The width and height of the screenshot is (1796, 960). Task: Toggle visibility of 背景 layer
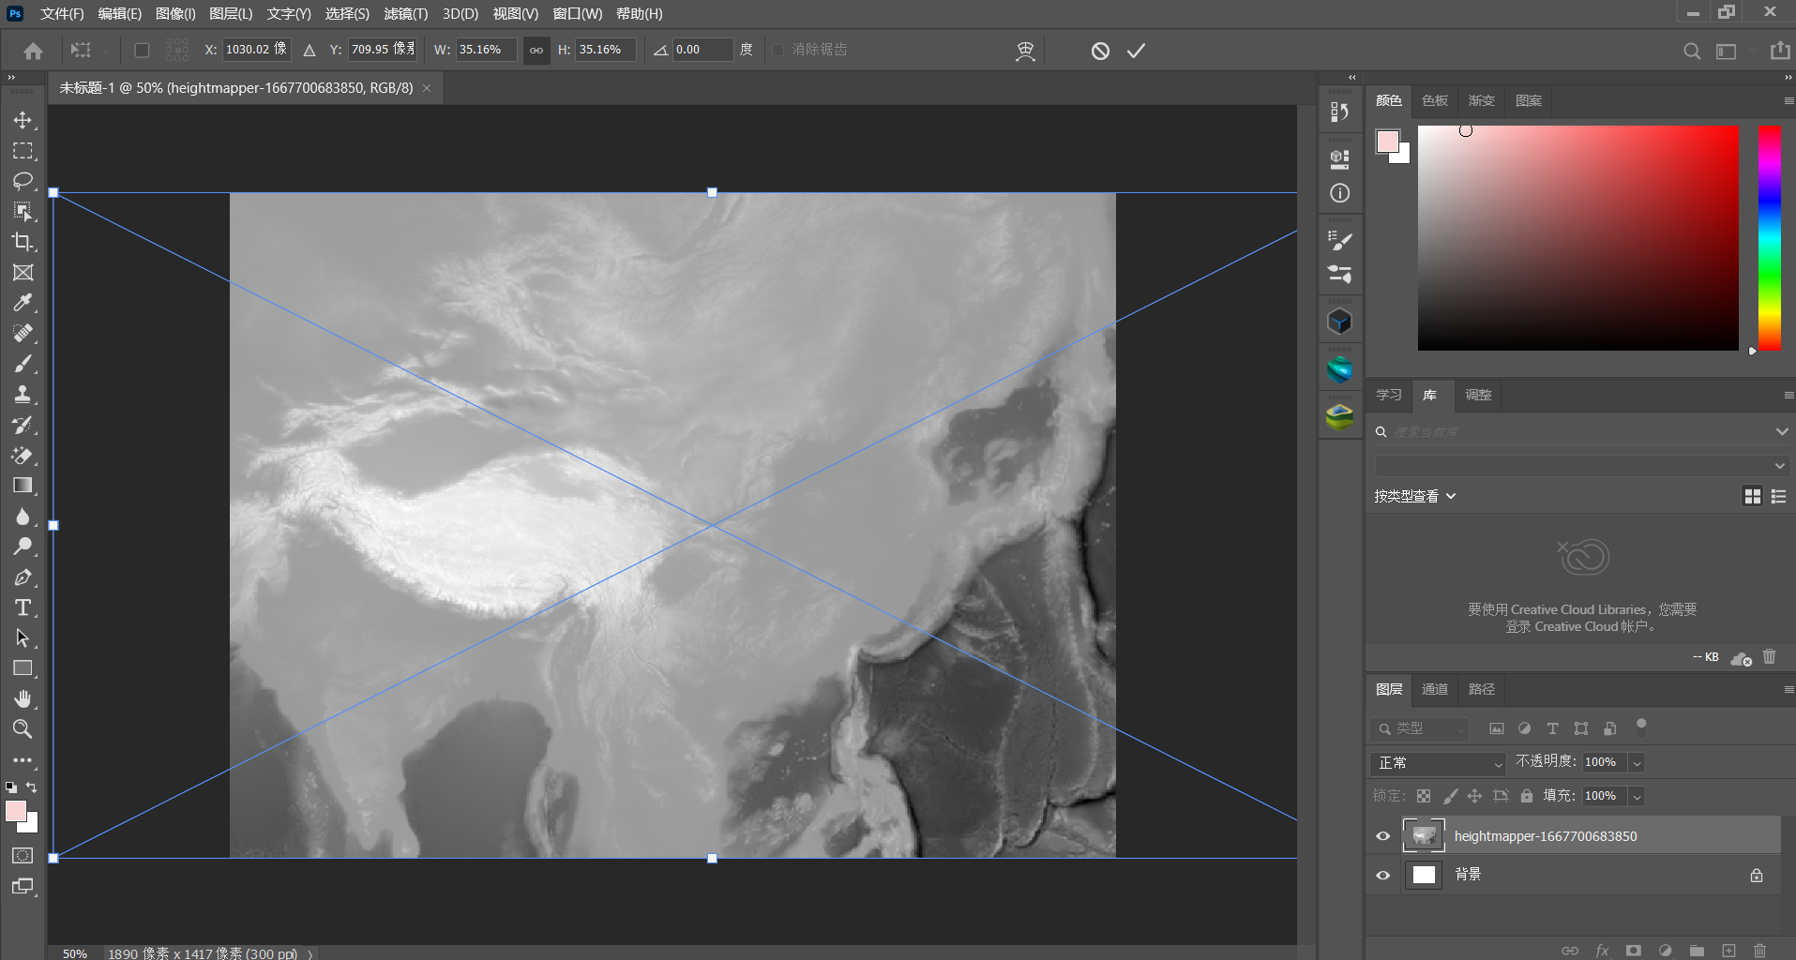(1382, 875)
